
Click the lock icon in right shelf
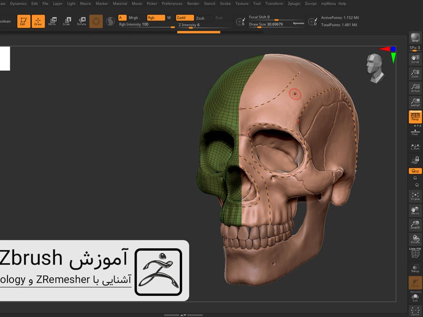[x=415, y=160]
